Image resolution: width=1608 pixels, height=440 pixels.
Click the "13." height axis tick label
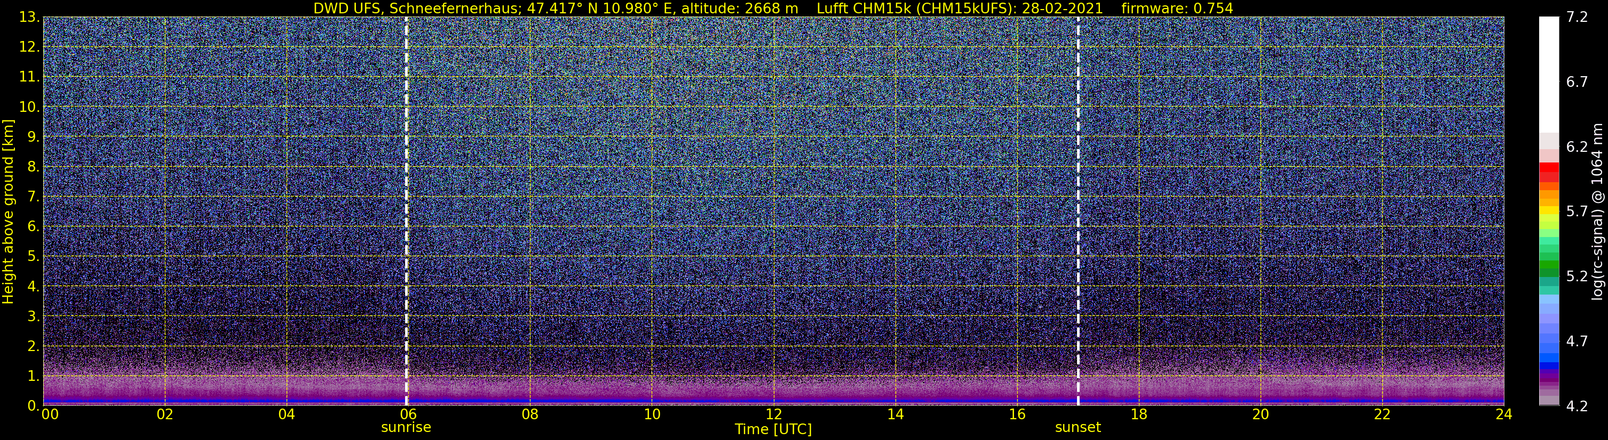(29, 18)
